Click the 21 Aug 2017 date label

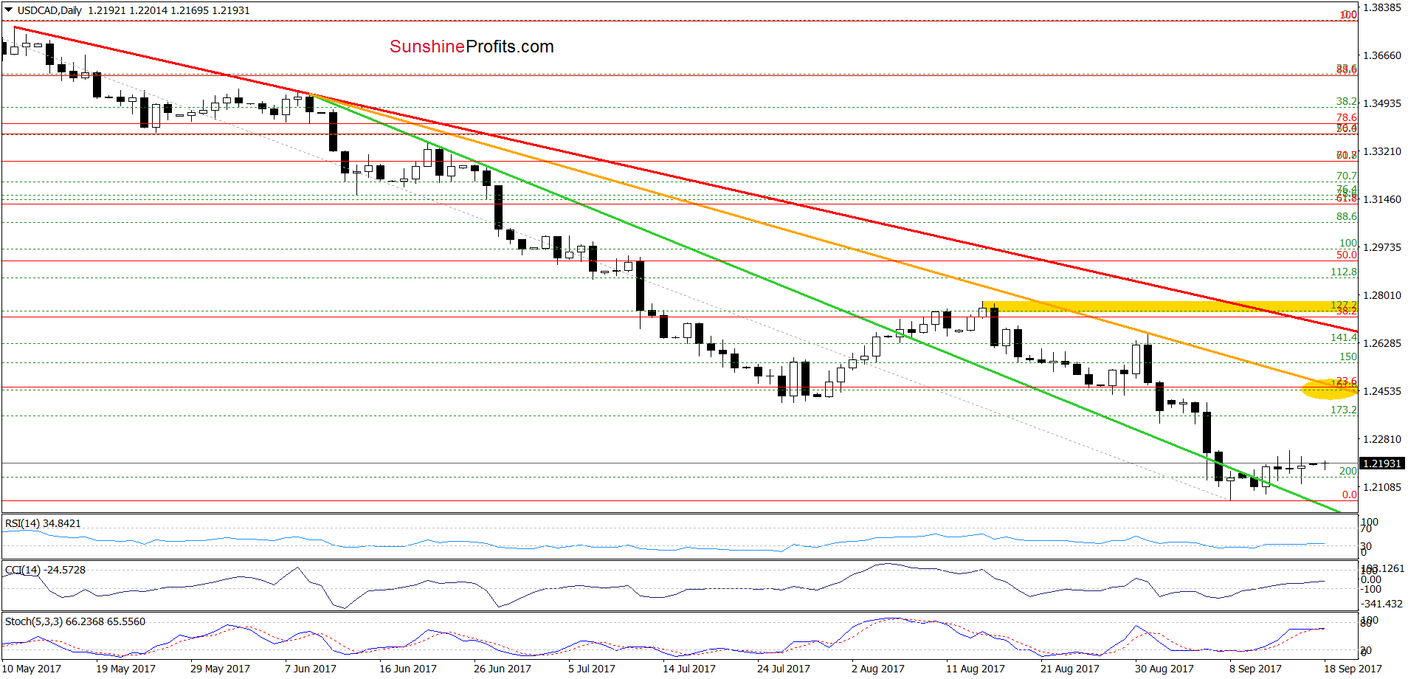tap(1070, 669)
